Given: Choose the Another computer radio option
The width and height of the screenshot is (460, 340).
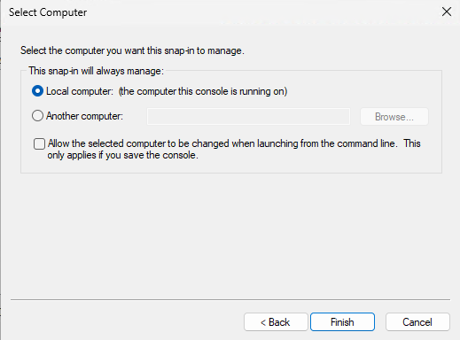Looking at the screenshot, I should [37, 116].
